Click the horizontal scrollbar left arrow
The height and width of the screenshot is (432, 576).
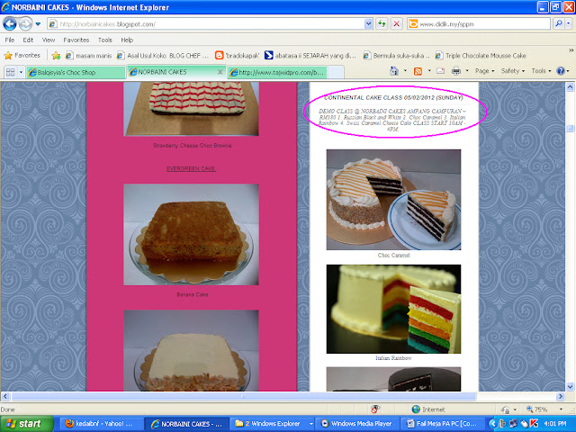tap(5, 396)
